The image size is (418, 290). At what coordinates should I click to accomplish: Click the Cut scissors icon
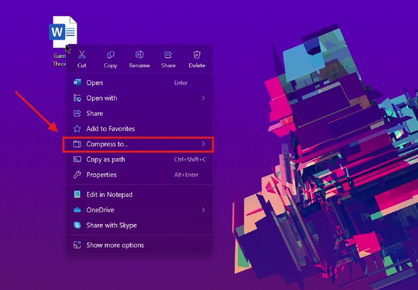(x=82, y=55)
